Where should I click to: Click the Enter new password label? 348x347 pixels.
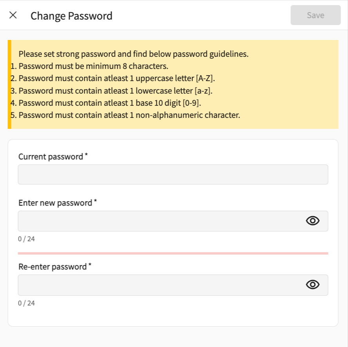click(x=55, y=203)
